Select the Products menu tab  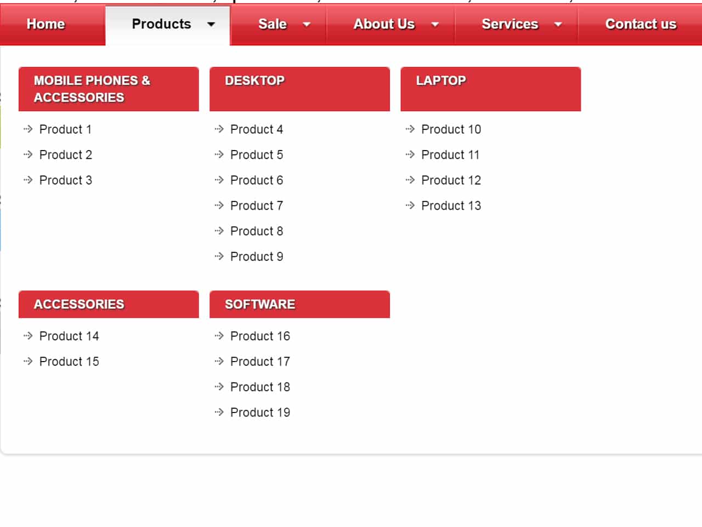161,24
